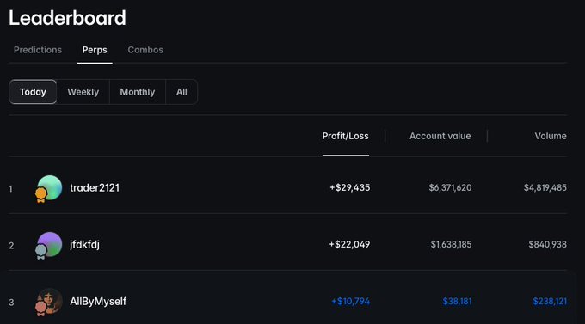Select the Today time filter

point(33,92)
